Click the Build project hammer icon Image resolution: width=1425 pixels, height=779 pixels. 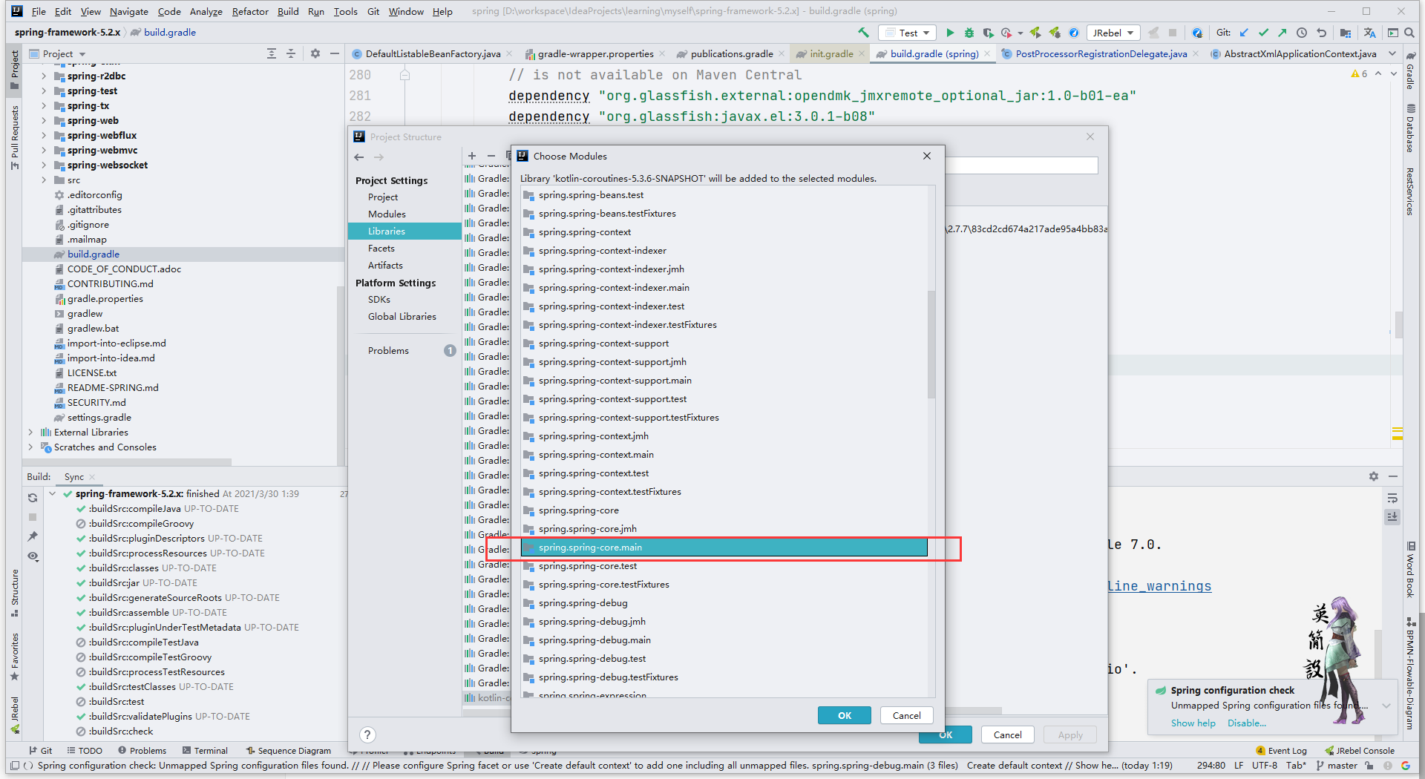[863, 33]
